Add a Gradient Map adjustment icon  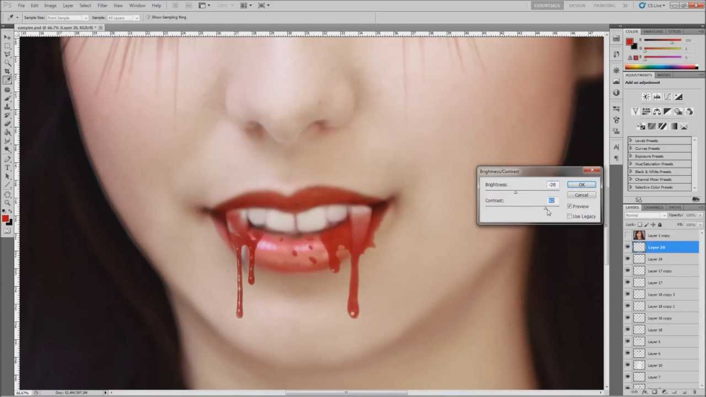click(x=673, y=126)
